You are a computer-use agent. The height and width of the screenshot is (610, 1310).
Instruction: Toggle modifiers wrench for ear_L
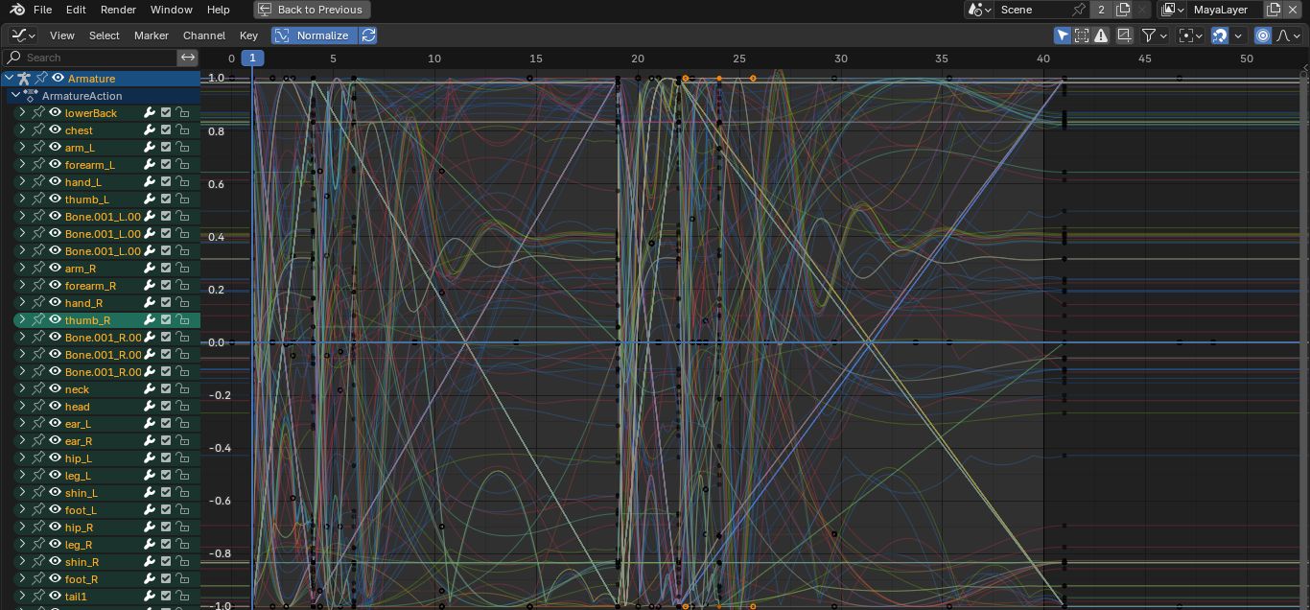click(150, 424)
